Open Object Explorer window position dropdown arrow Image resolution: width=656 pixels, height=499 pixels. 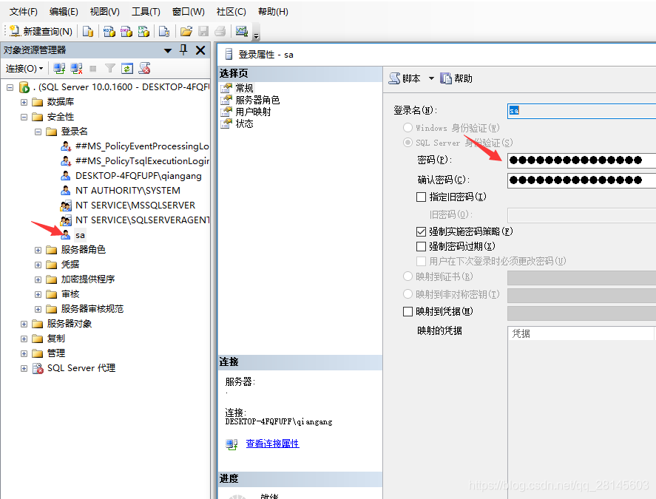click(x=168, y=50)
